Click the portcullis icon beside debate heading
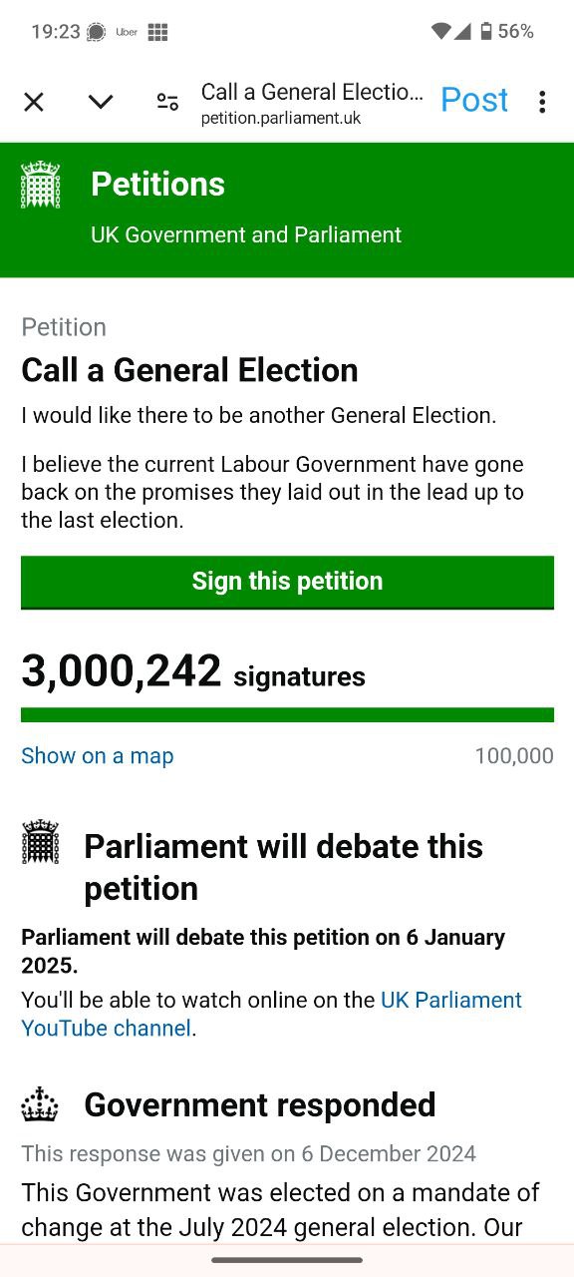This screenshot has height=1277, width=574. coord(40,842)
